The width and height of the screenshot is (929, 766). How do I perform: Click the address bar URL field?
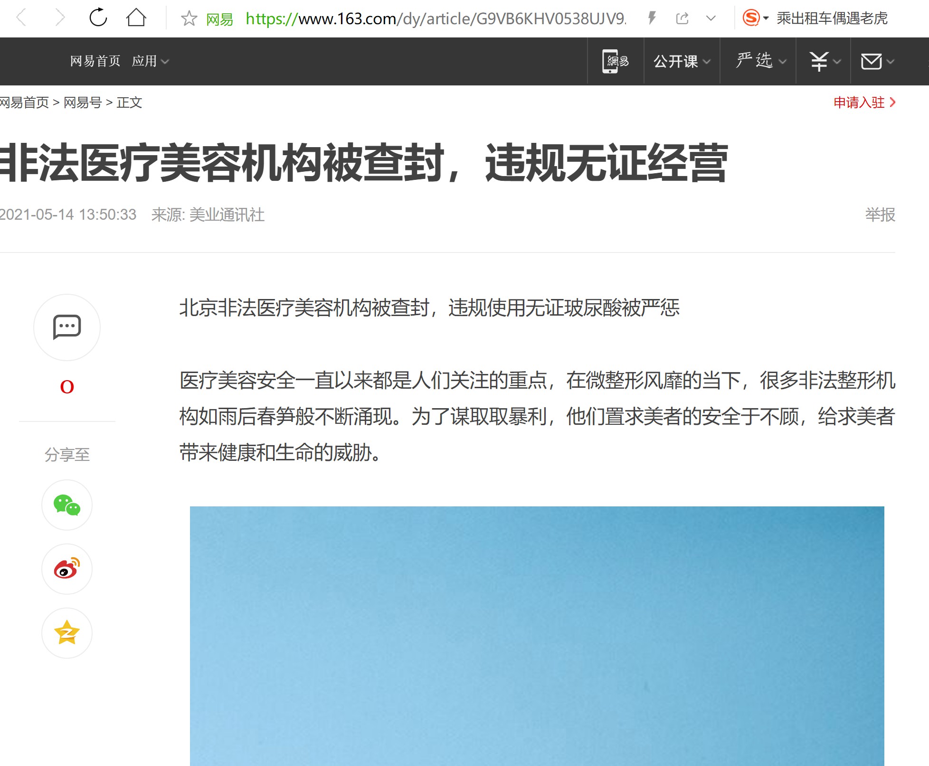point(436,19)
